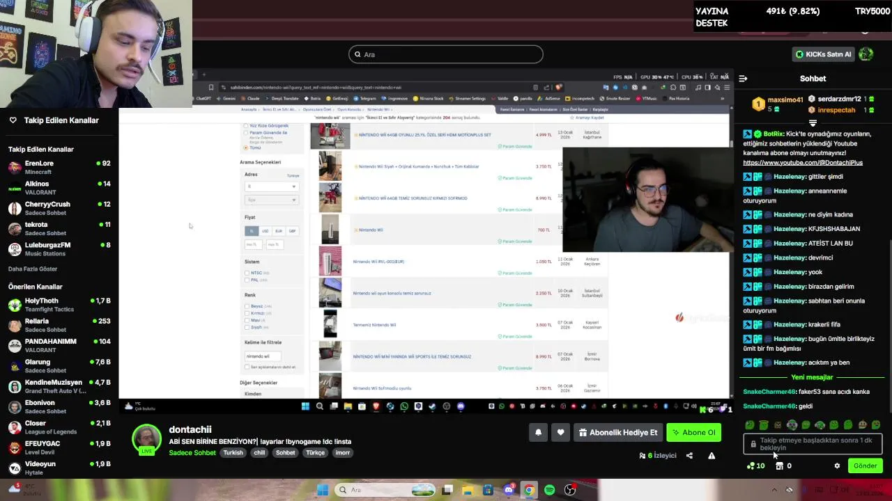
Task: Open LuleburgazFM Music Stations channel
Action: coord(59,249)
